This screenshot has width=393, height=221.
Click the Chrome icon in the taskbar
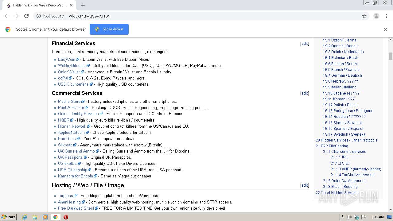click(x=56, y=217)
